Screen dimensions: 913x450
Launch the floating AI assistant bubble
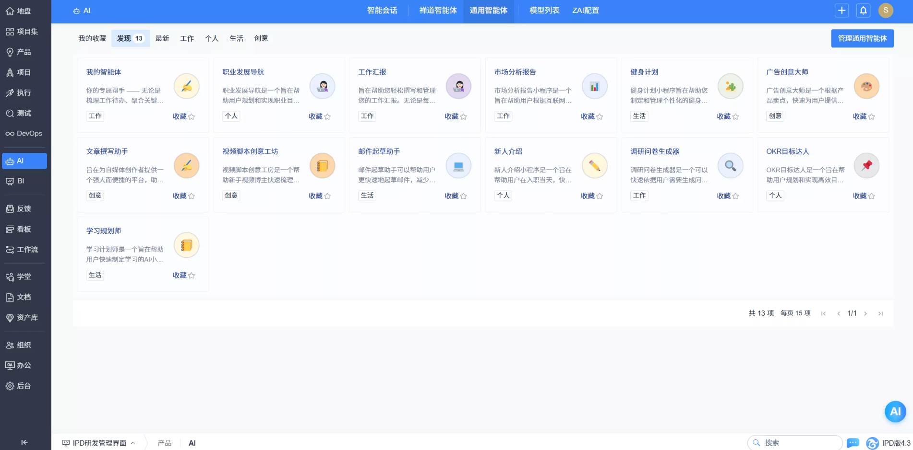click(x=895, y=411)
